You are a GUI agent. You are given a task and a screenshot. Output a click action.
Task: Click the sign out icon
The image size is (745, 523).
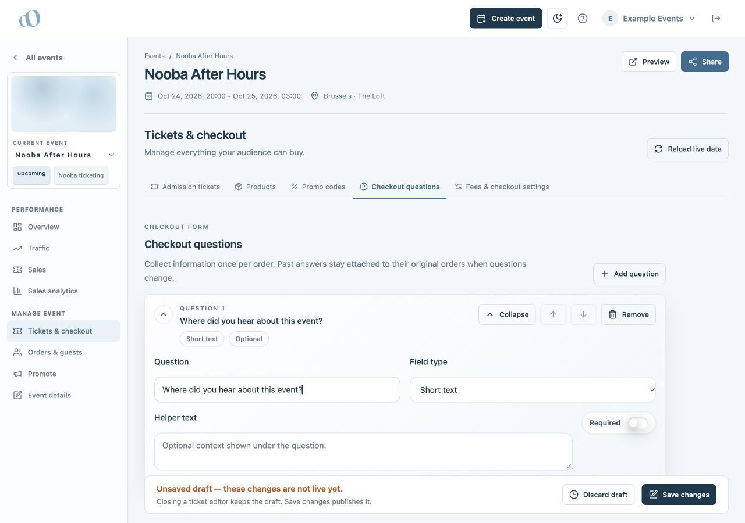(716, 19)
